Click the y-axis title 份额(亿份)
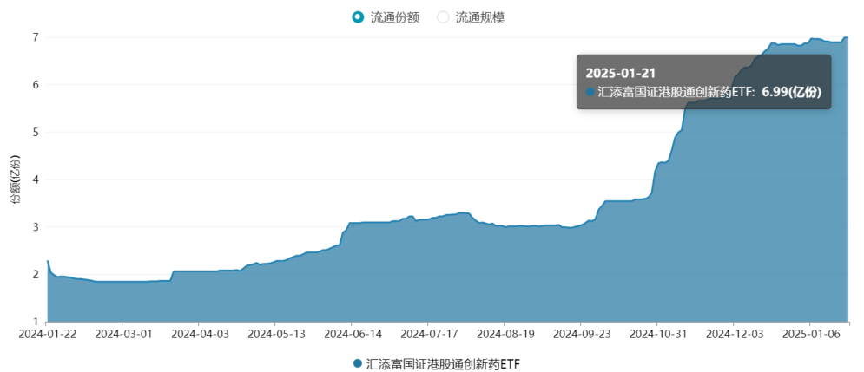Screen dimensions: 864x372 point(16,180)
